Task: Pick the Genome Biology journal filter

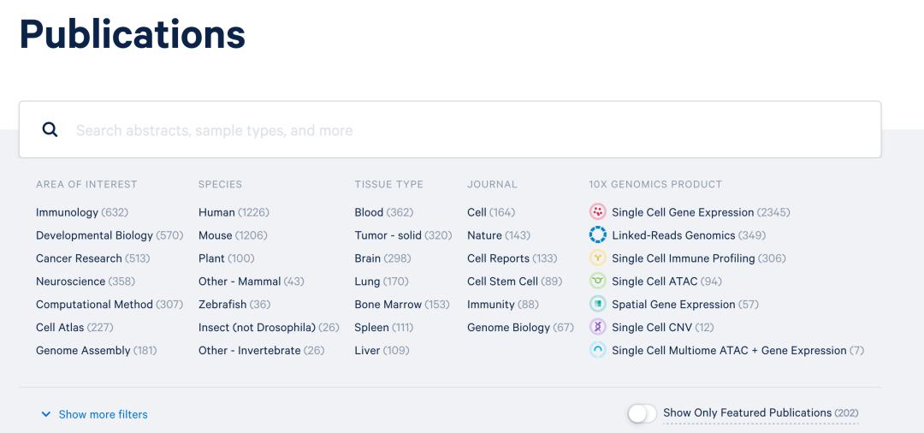Action: pos(508,328)
